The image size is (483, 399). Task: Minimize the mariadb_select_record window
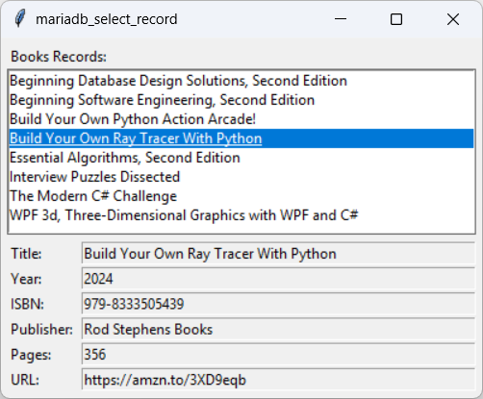[x=341, y=19]
